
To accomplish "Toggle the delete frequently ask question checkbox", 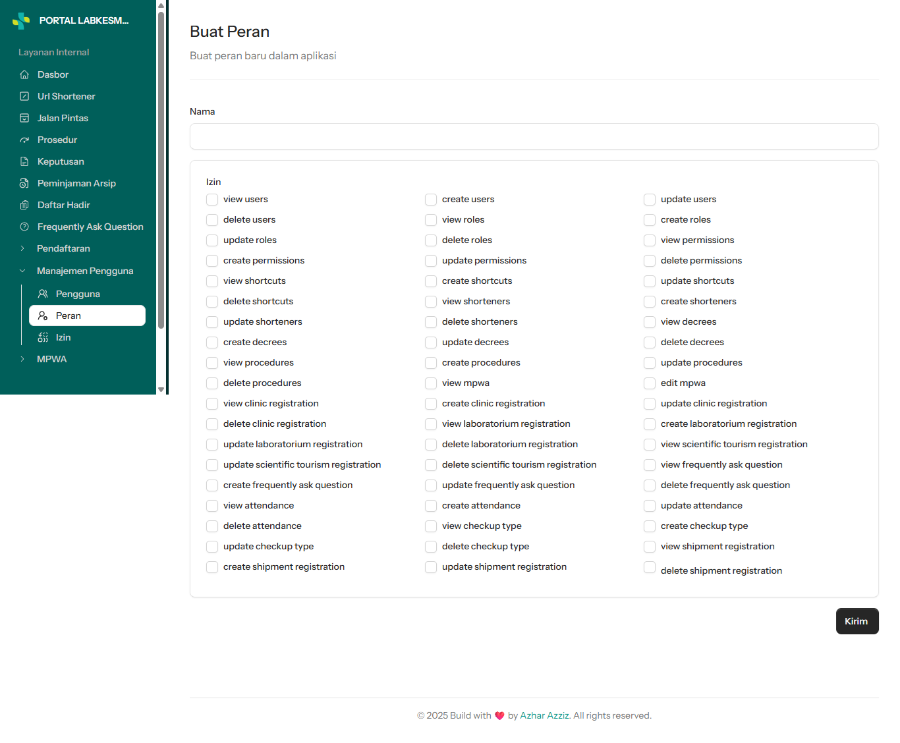I will (x=650, y=485).
